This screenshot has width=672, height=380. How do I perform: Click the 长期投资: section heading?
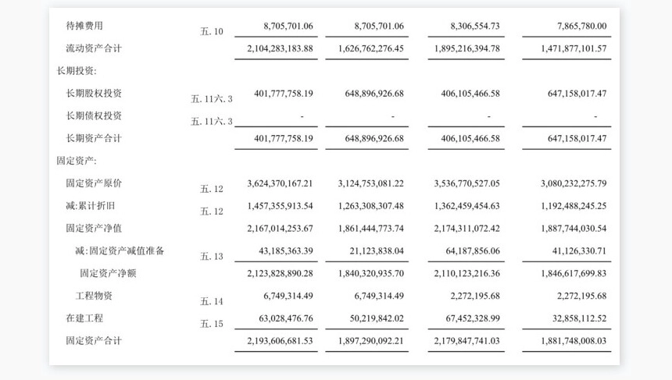point(77,71)
